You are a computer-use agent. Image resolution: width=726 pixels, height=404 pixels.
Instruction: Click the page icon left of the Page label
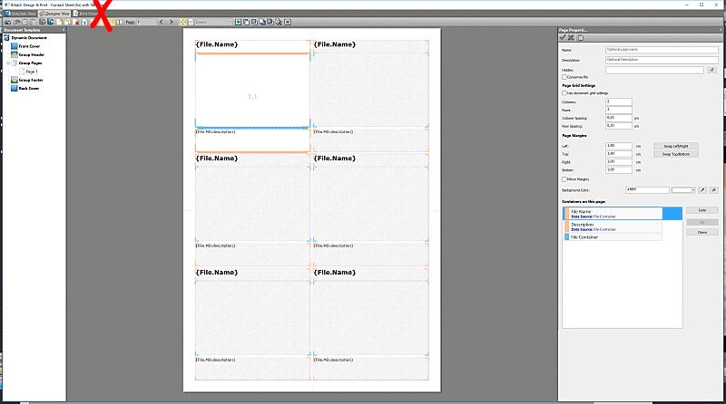(x=120, y=22)
